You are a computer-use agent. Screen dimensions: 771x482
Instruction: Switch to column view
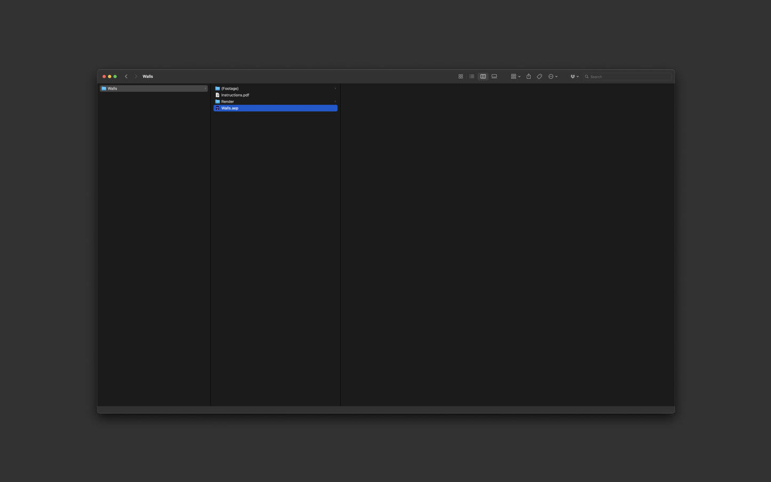pyautogui.click(x=483, y=76)
